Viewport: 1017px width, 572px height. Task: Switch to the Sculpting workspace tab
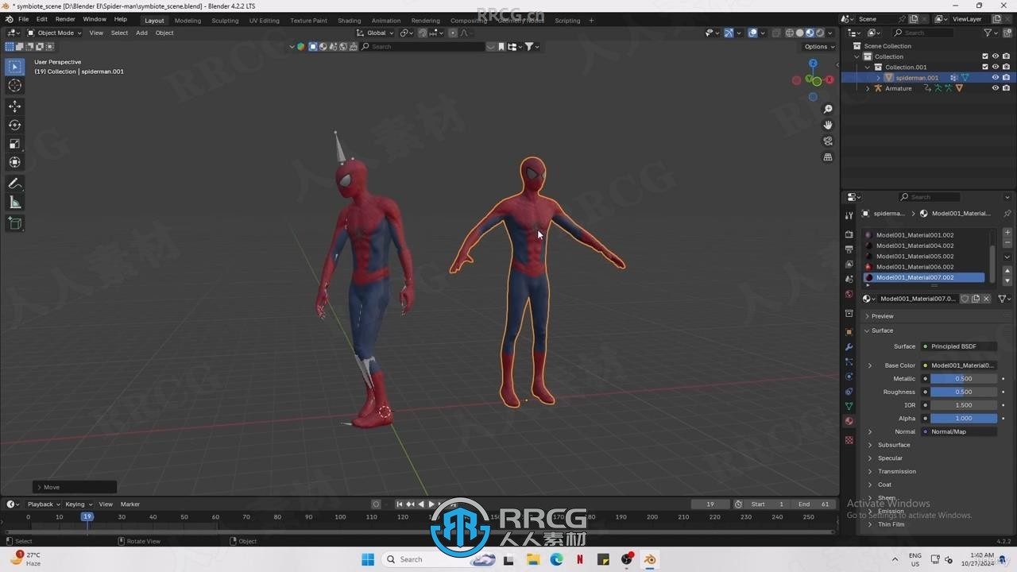225,20
